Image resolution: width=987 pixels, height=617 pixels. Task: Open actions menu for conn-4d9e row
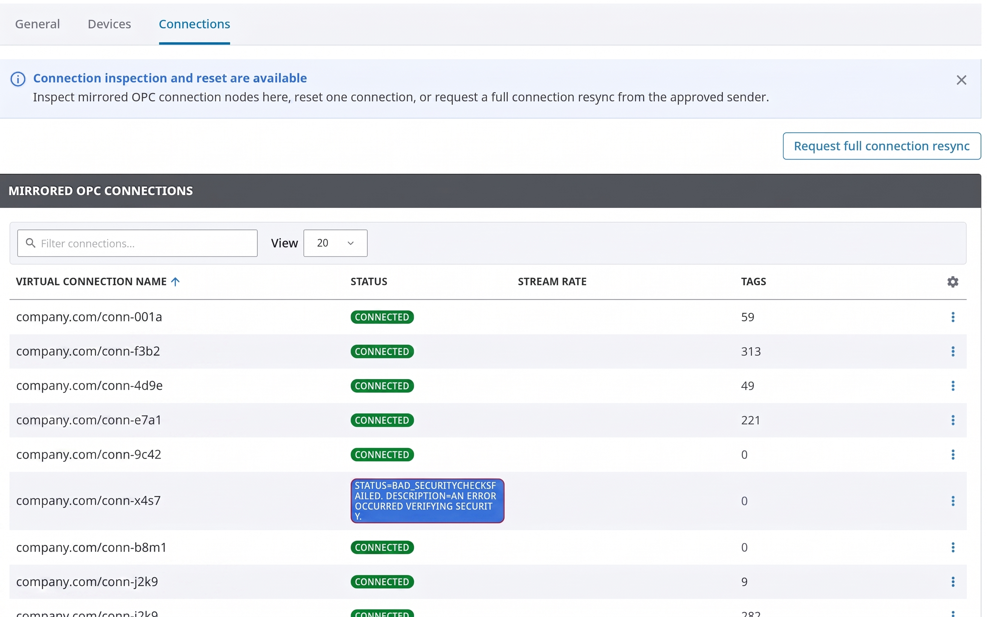coord(953,386)
